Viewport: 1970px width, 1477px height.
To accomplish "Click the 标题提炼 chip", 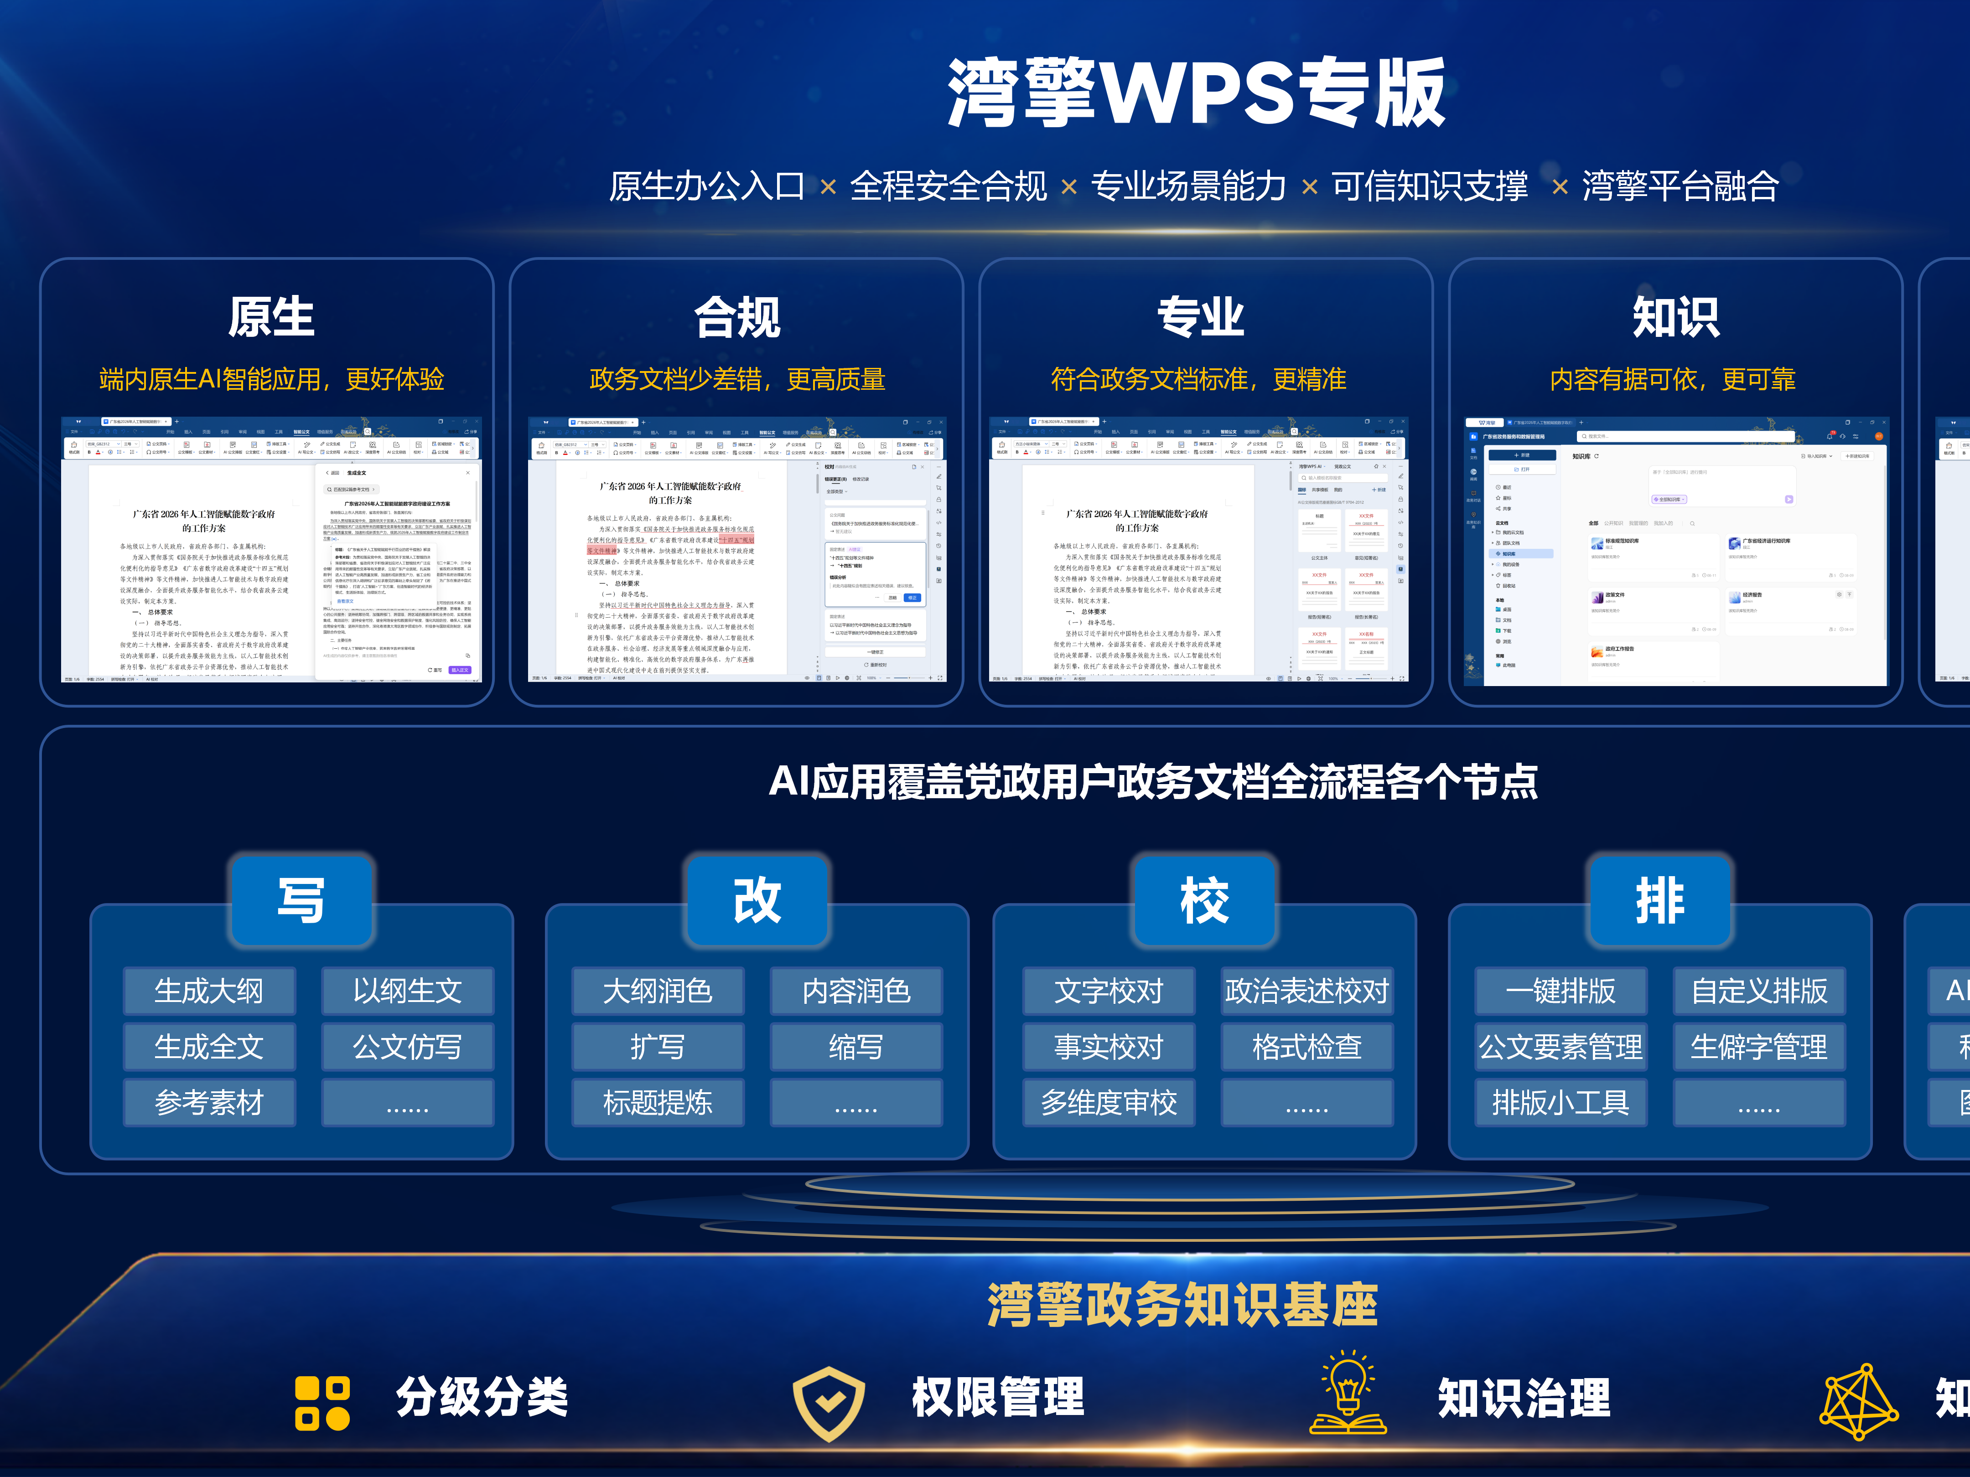I will pyautogui.click(x=658, y=1103).
